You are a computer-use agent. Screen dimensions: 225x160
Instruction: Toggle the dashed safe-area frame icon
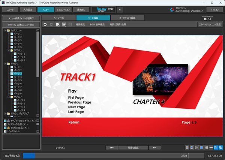coord(196,148)
